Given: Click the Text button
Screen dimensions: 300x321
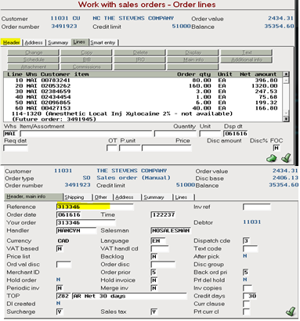Looking at the screenshot, I should (247, 52).
